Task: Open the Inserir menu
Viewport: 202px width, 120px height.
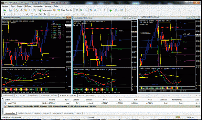Action: click(x=20, y=6)
